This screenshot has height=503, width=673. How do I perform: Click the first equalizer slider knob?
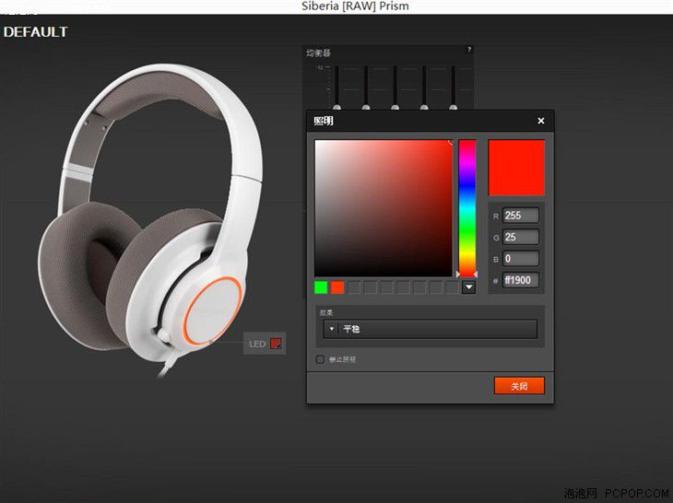tap(337, 107)
